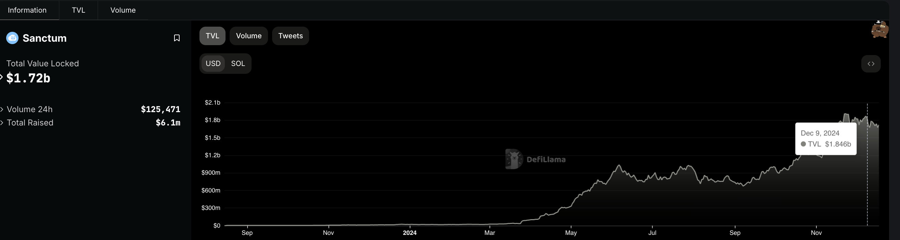The width and height of the screenshot is (900, 240).
Task: Click the May tick label on x-axis
Action: pos(571,233)
